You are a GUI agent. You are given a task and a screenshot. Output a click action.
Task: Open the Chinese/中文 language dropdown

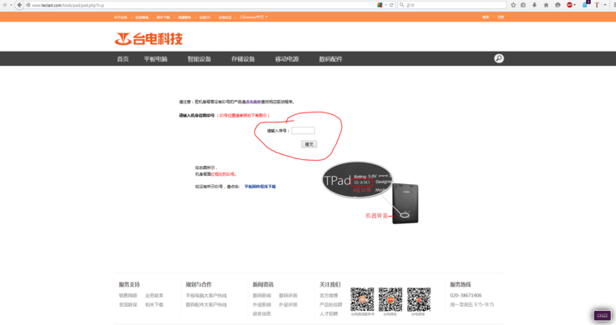point(254,17)
